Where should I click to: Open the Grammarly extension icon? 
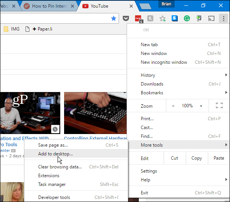(x=187, y=18)
